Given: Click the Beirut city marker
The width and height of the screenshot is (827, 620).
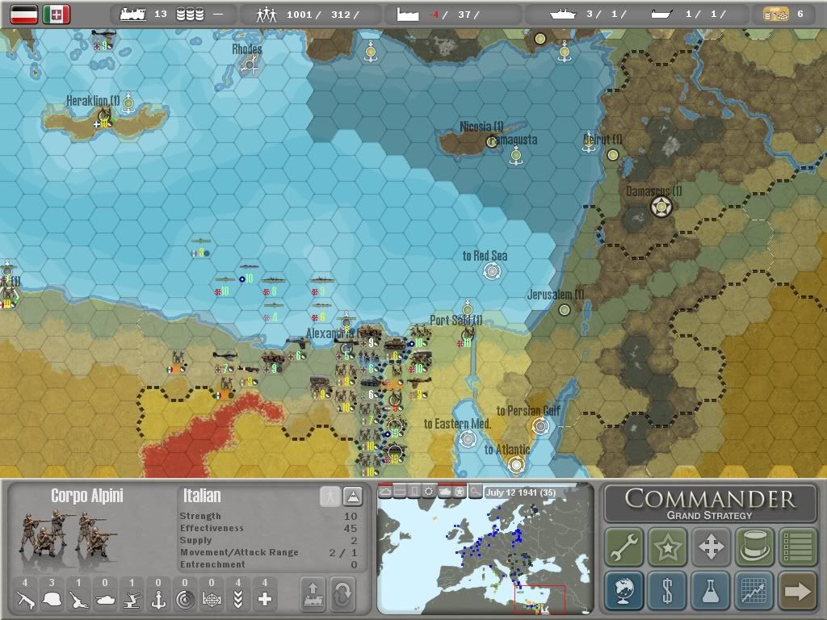Looking at the screenshot, I should tap(612, 155).
